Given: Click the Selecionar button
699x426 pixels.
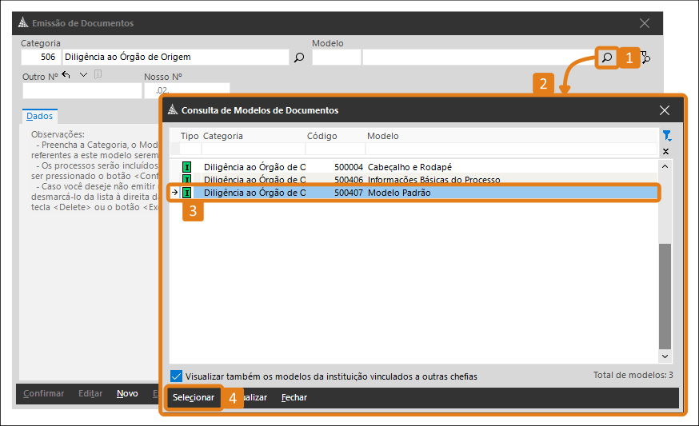Looking at the screenshot, I should 194,397.
